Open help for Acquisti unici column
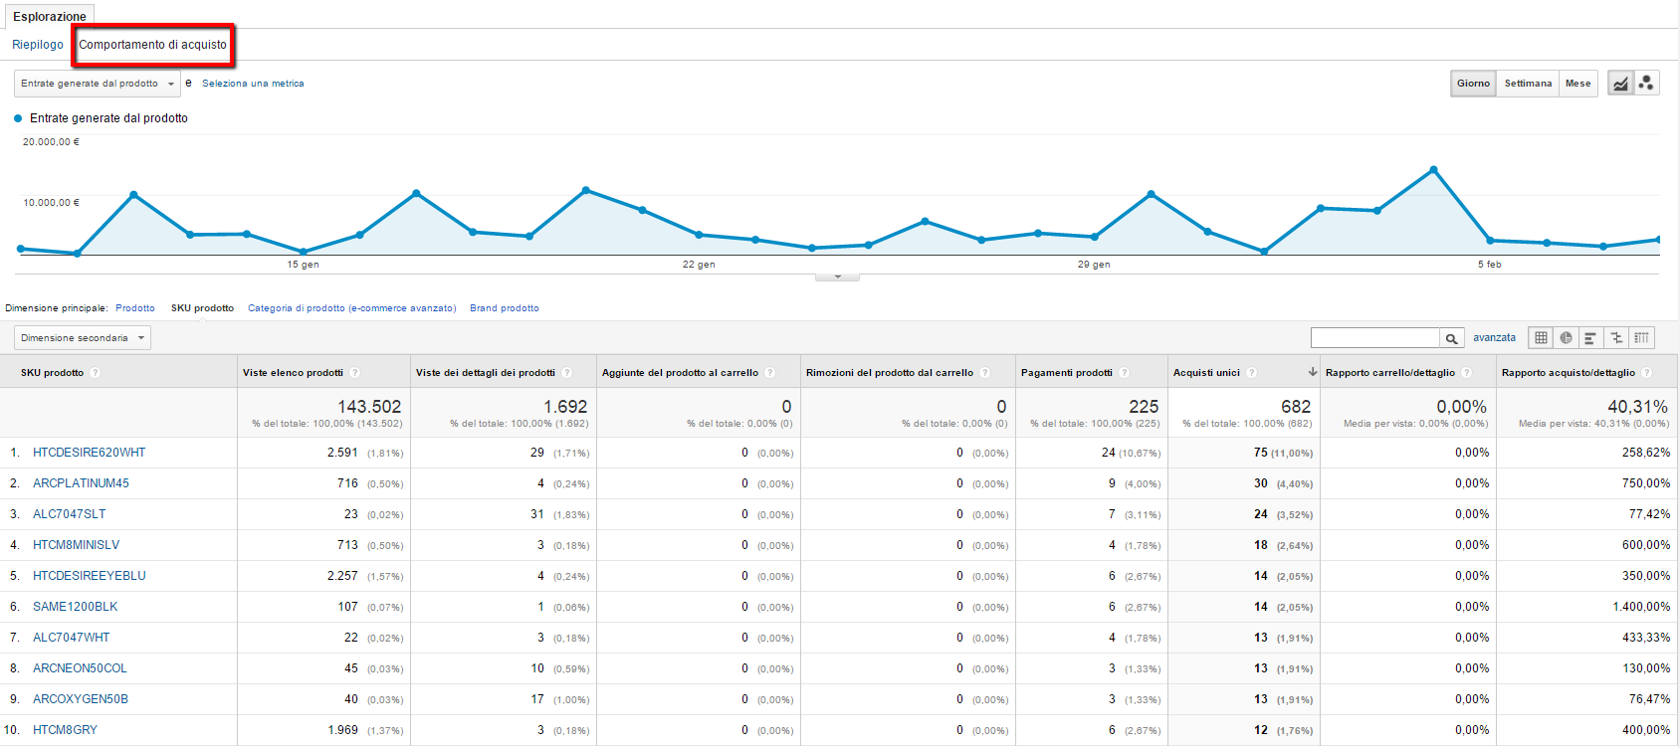The height and width of the screenshot is (748, 1680). tap(1252, 373)
